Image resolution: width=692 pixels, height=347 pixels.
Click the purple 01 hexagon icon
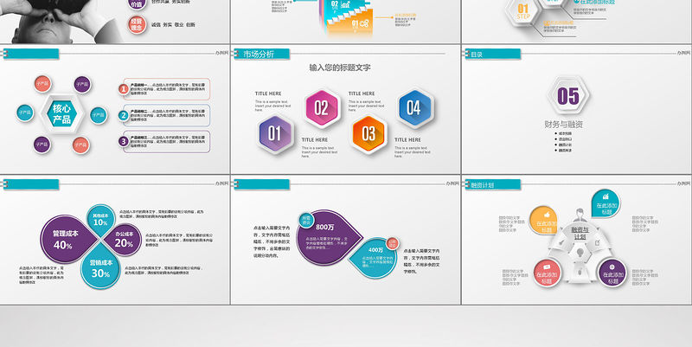[274, 133]
